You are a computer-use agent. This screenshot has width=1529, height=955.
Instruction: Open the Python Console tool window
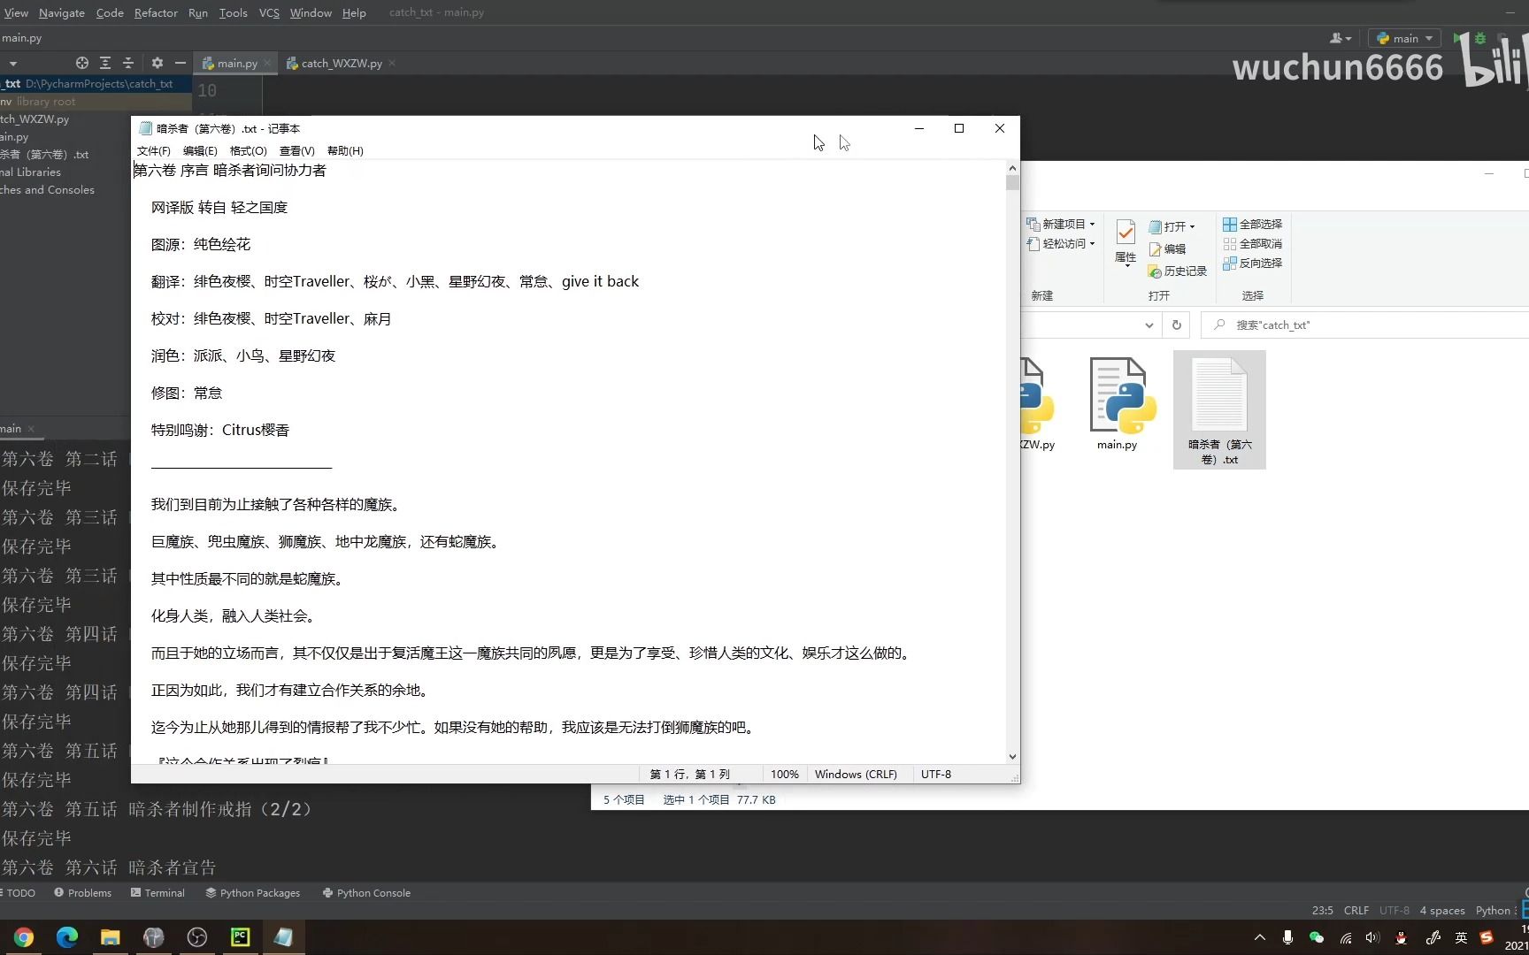[366, 892]
